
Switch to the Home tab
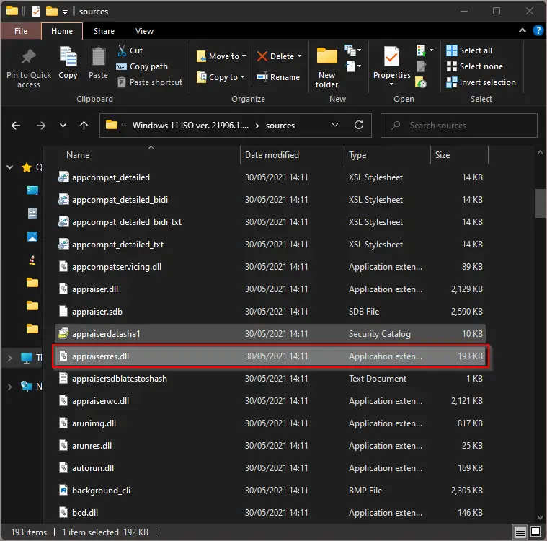pos(62,31)
